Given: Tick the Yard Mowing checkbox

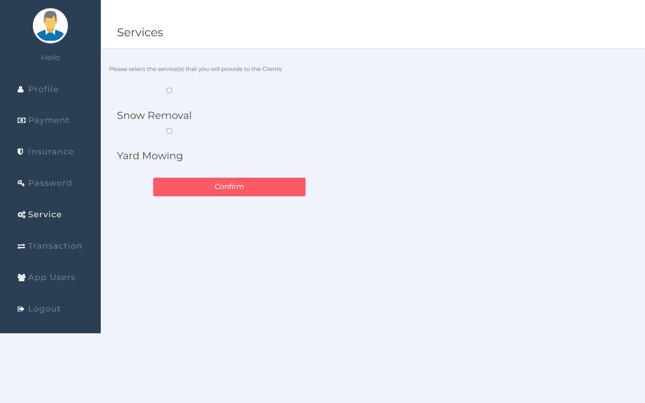Looking at the screenshot, I should click(x=169, y=131).
